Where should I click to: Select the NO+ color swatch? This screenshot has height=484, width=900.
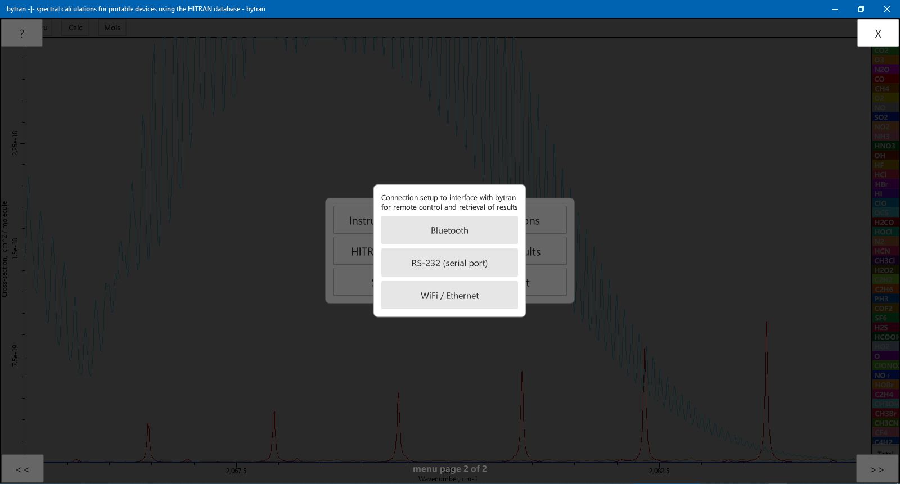click(x=885, y=376)
